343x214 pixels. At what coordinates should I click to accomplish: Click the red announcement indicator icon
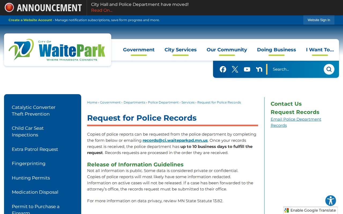point(9,7)
